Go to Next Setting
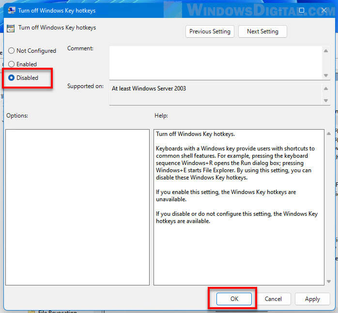Screen dimensions: 338x313 click(x=262, y=31)
